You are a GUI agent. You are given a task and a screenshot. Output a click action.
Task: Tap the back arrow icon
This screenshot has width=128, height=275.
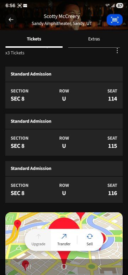11,20
